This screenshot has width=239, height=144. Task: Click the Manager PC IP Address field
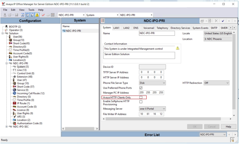(x=152, y=92)
